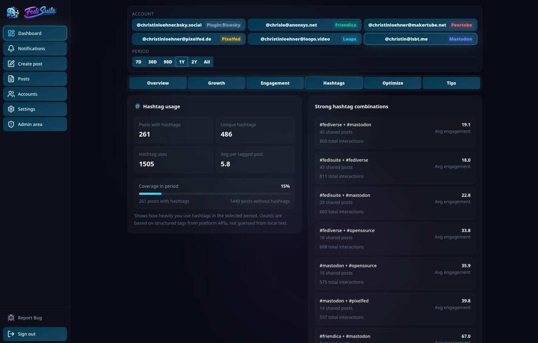Click the Sign out arrow icon
The height and width of the screenshot is (343, 538).
[11, 334]
